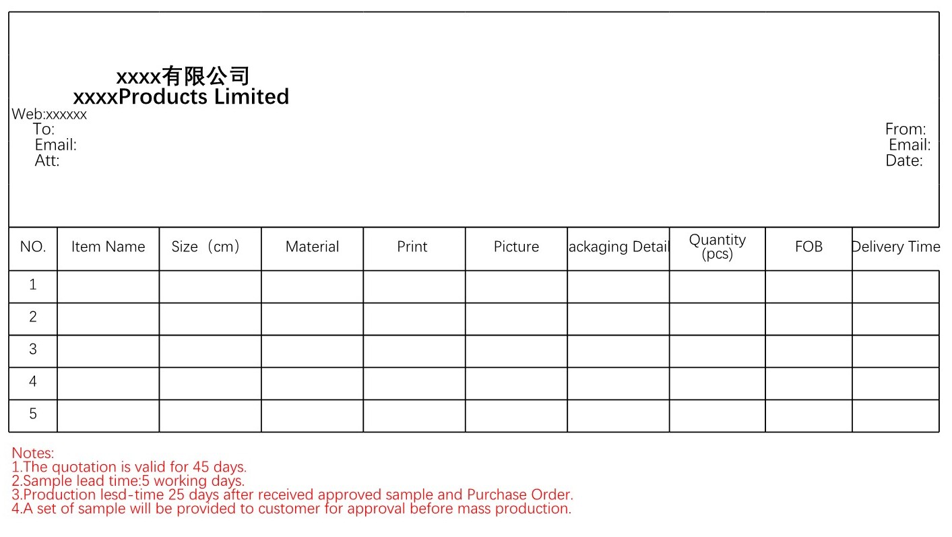Click row number 1 cell
This screenshot has height=537, width=952.
pyautogui.click(x=32, y=285)
